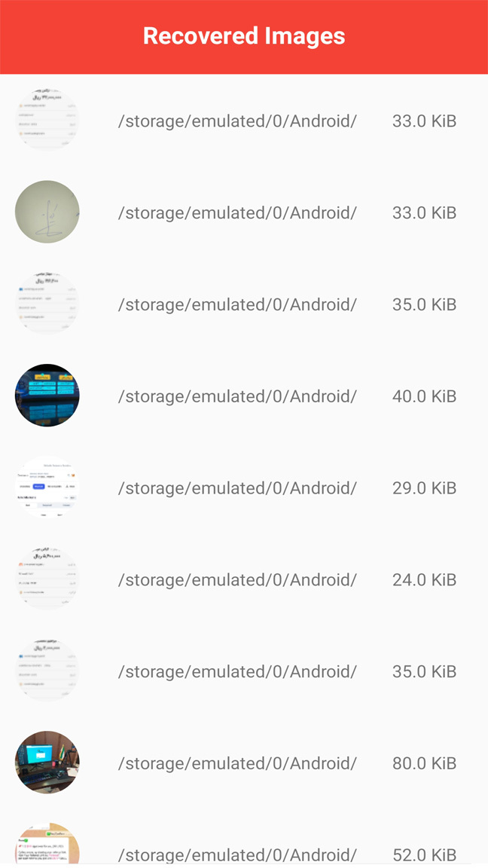The width and height of the screenshot is (488, 868).
Task: Open the receipt thumbnail in the first 35.0 KiB row
Action: 47,304
